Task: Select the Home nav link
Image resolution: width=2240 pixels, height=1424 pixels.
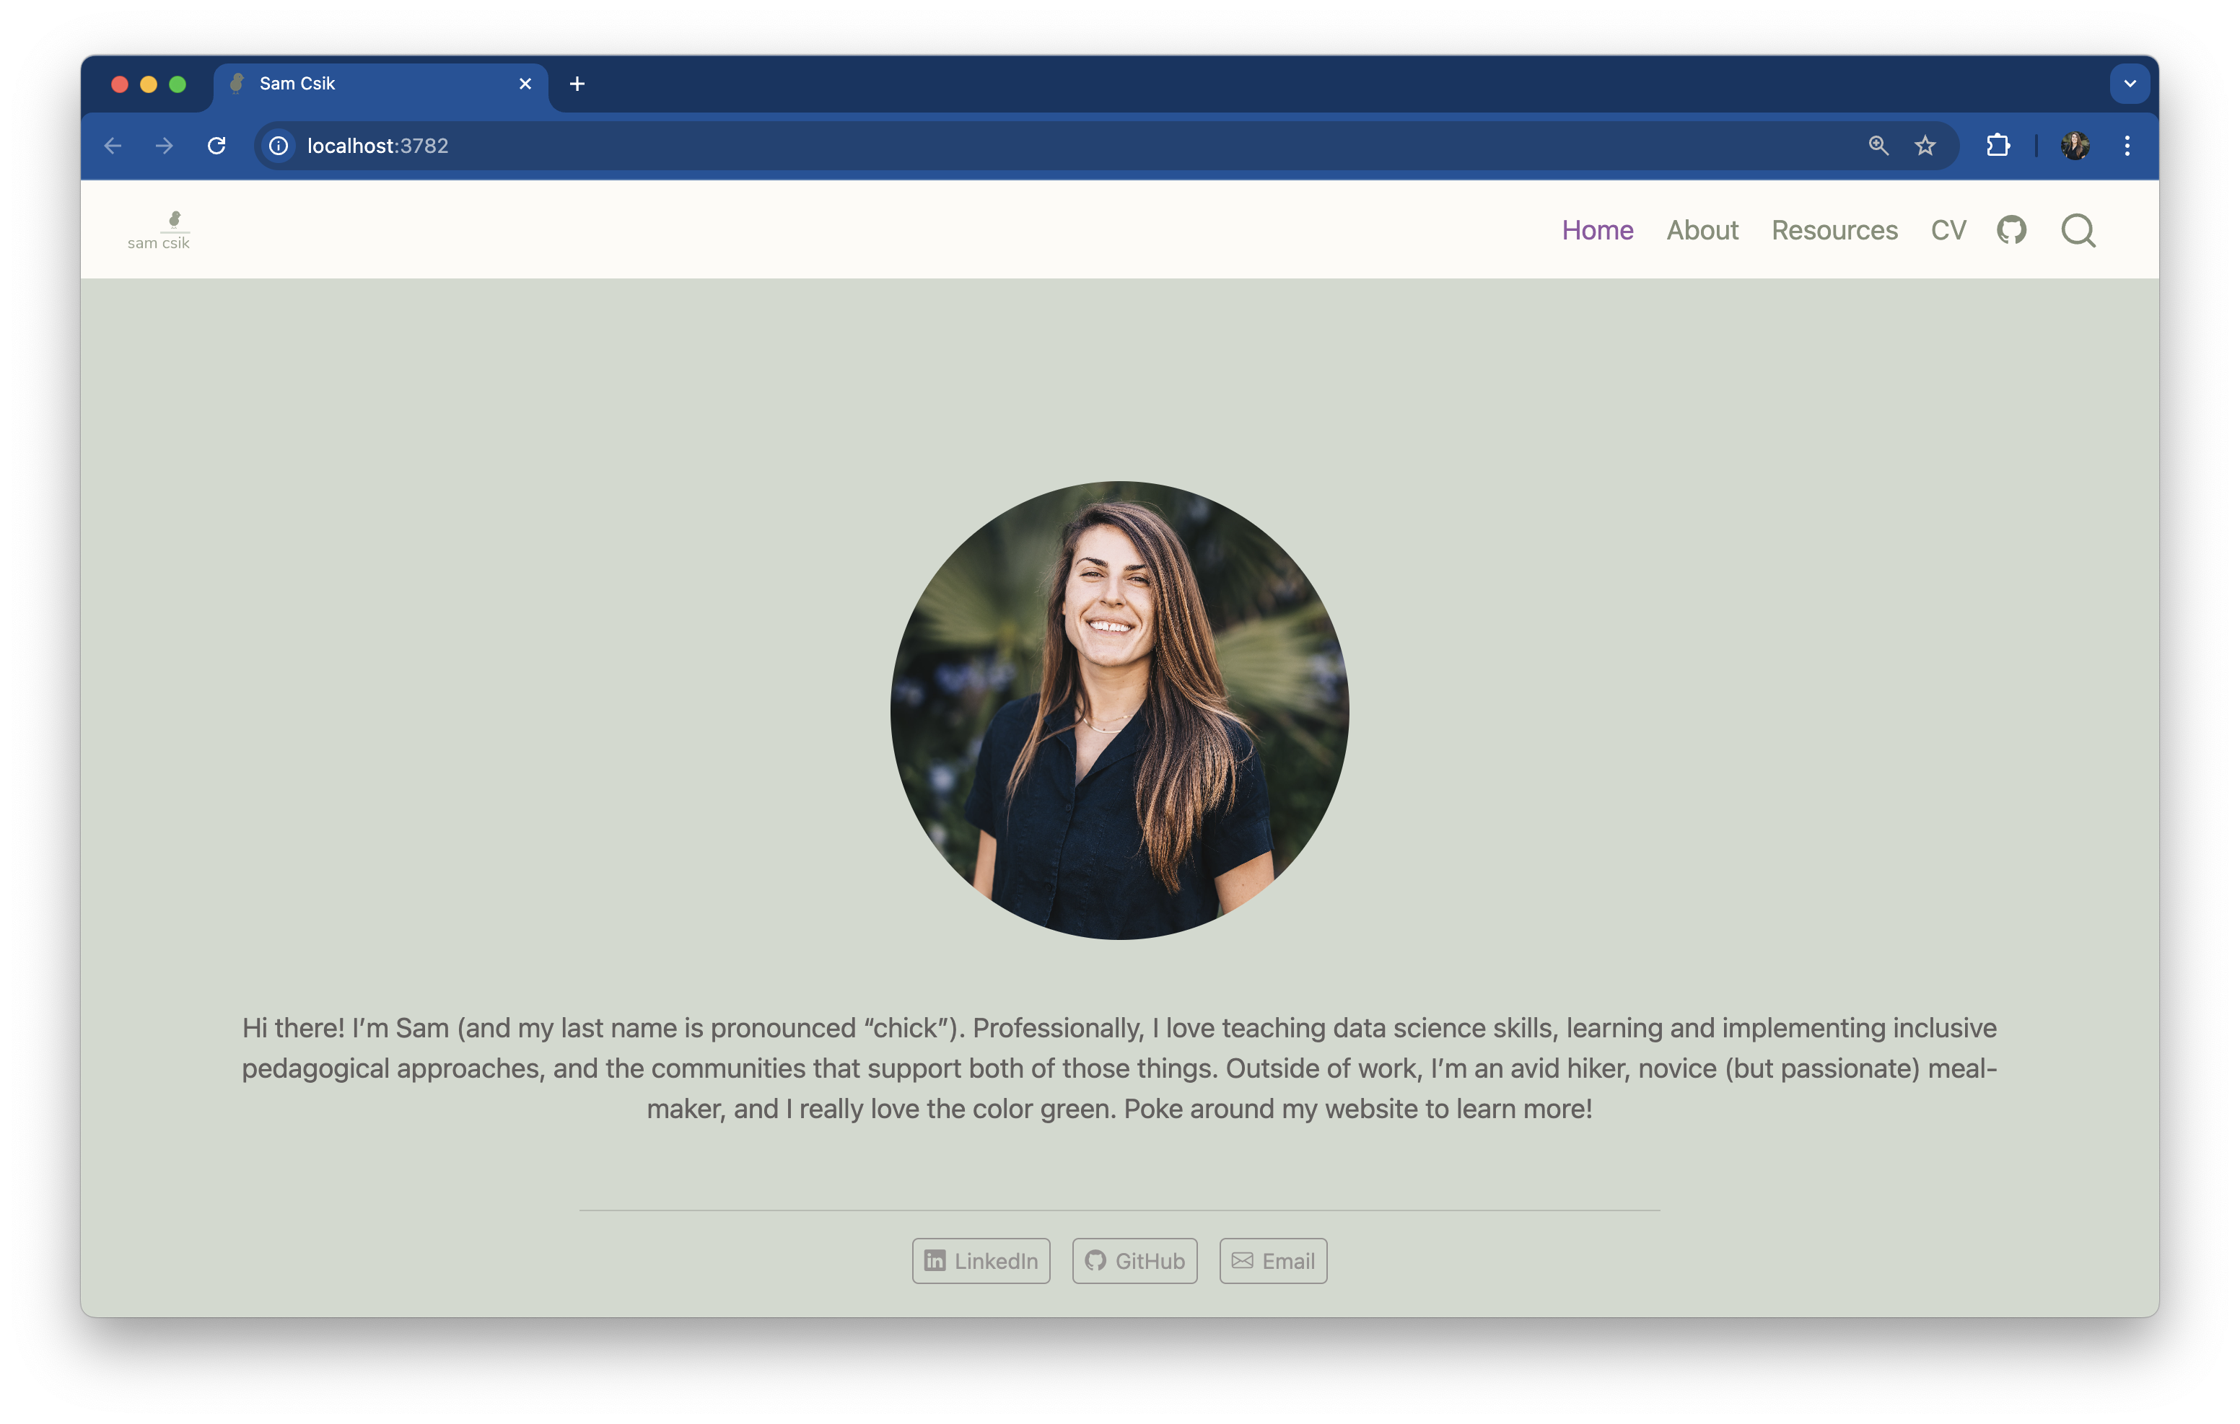Action: 1597,231
